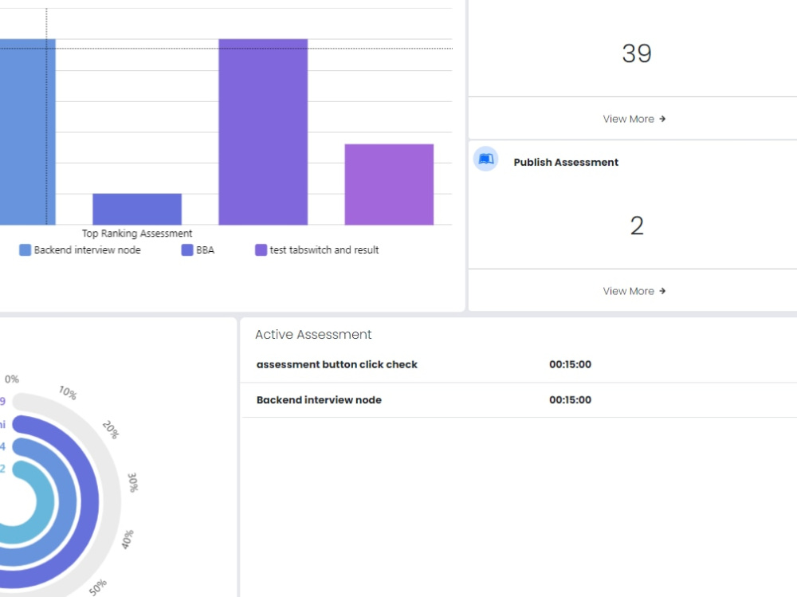
Task: Open Backend interview node active assessment row
Action: 519,400
